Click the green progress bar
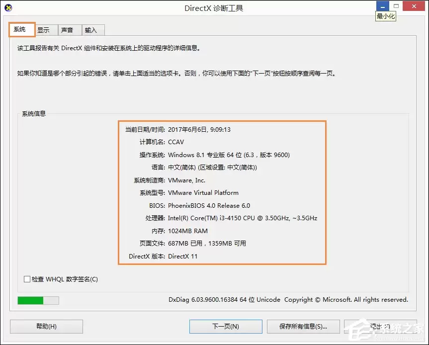Image resolution: width=429 pixels, height=345 pixels. [38, 300]
